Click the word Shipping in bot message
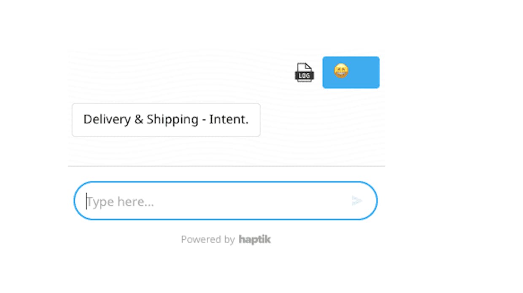This screenshot has height=293, width=523. [x=173, y=120]
